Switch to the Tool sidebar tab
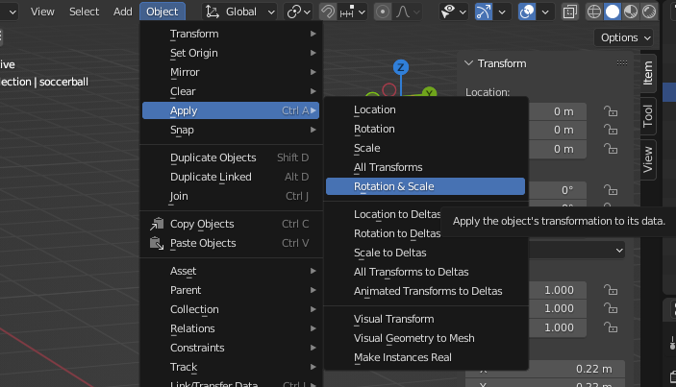Screen dimensions: 676x387 [648, 116]
